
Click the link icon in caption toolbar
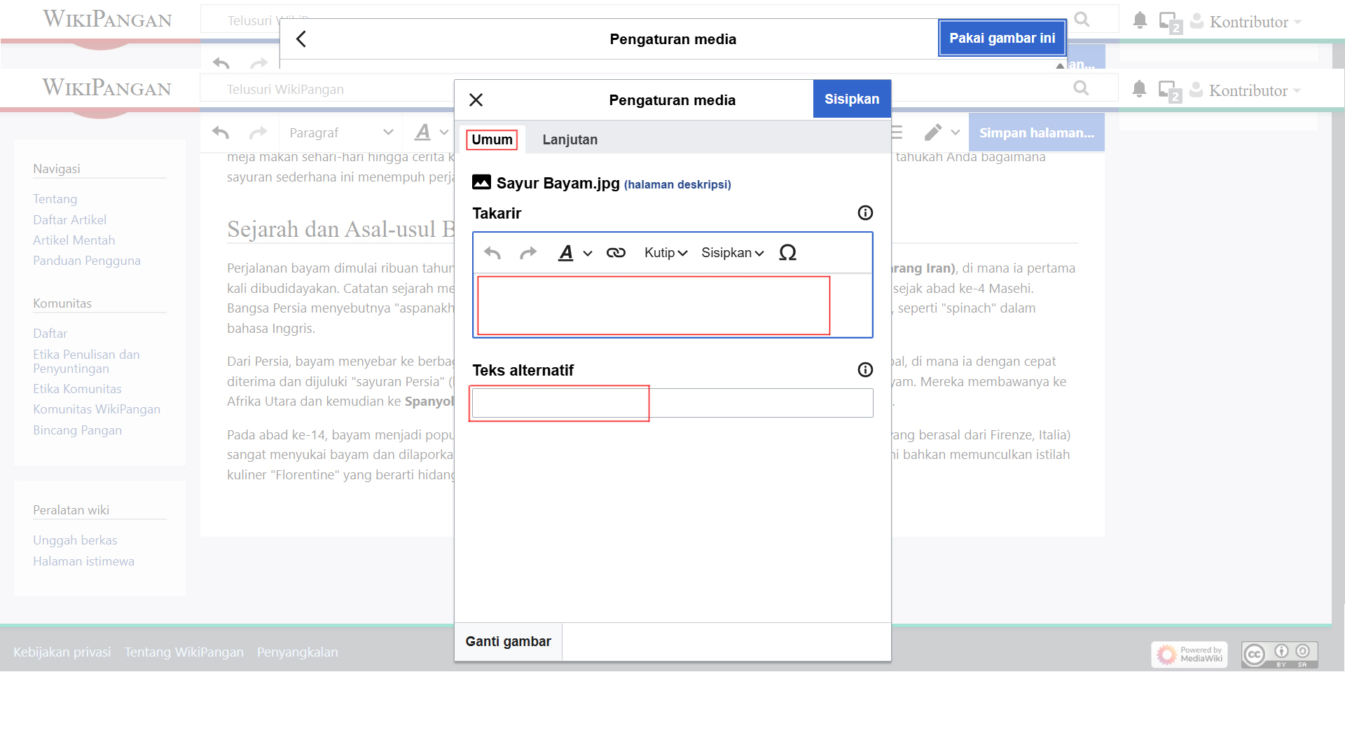pyautogui.click(x=616, y=253)
